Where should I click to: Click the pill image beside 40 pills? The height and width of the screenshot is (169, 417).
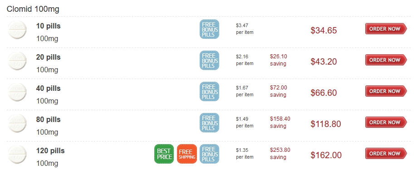click(x=17, y=92)
